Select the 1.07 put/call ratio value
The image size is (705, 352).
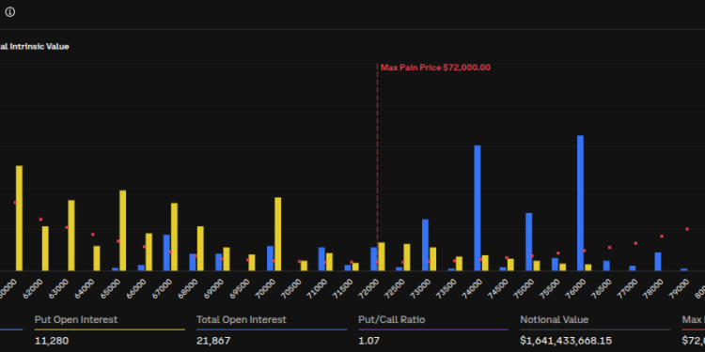(x=368, y=341)
